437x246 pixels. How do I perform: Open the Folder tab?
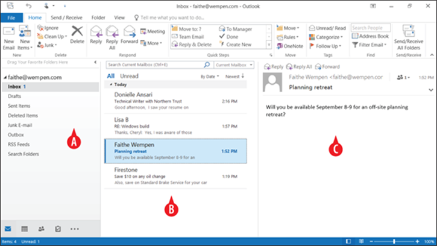[x=98, y=17]
